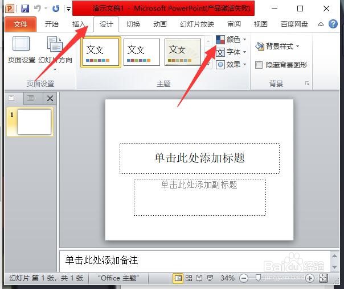Open Customize Quick Access Toolbar dropdown

(x=68, y=9)
